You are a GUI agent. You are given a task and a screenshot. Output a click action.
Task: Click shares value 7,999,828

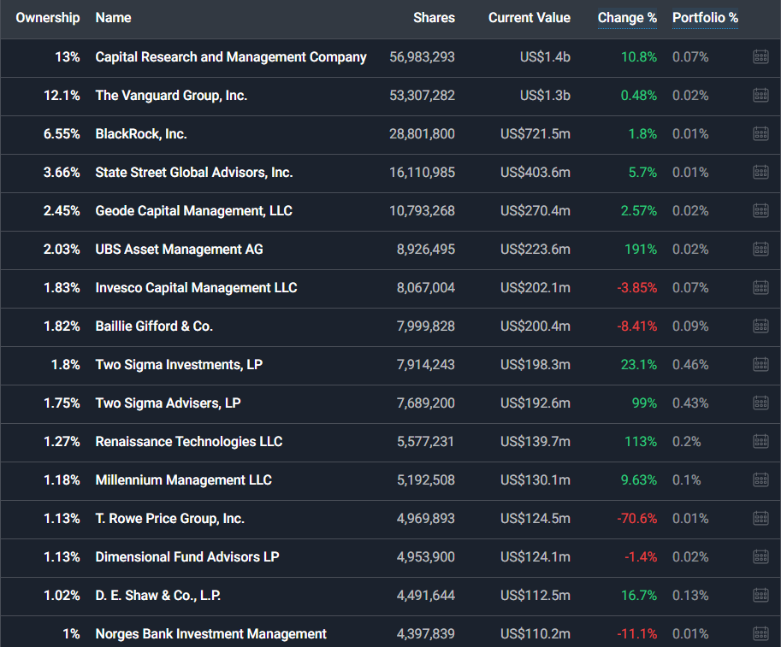pos(426,326)
